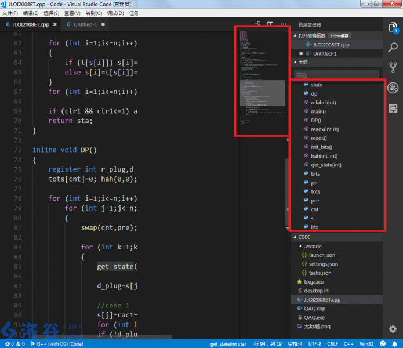403x348 pixels.
Task: Jump to state symbol in outline
Action: tap(317, 85)
